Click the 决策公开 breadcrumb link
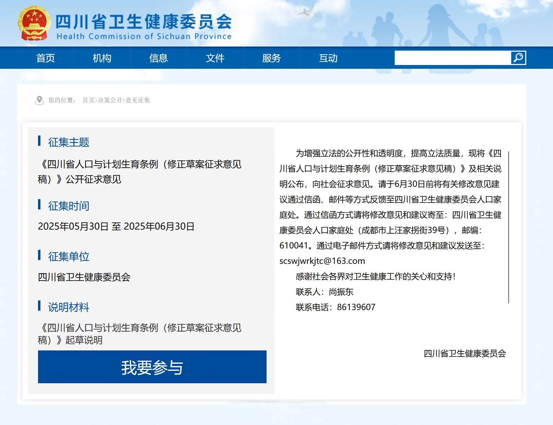 click(x=110, y=100)
